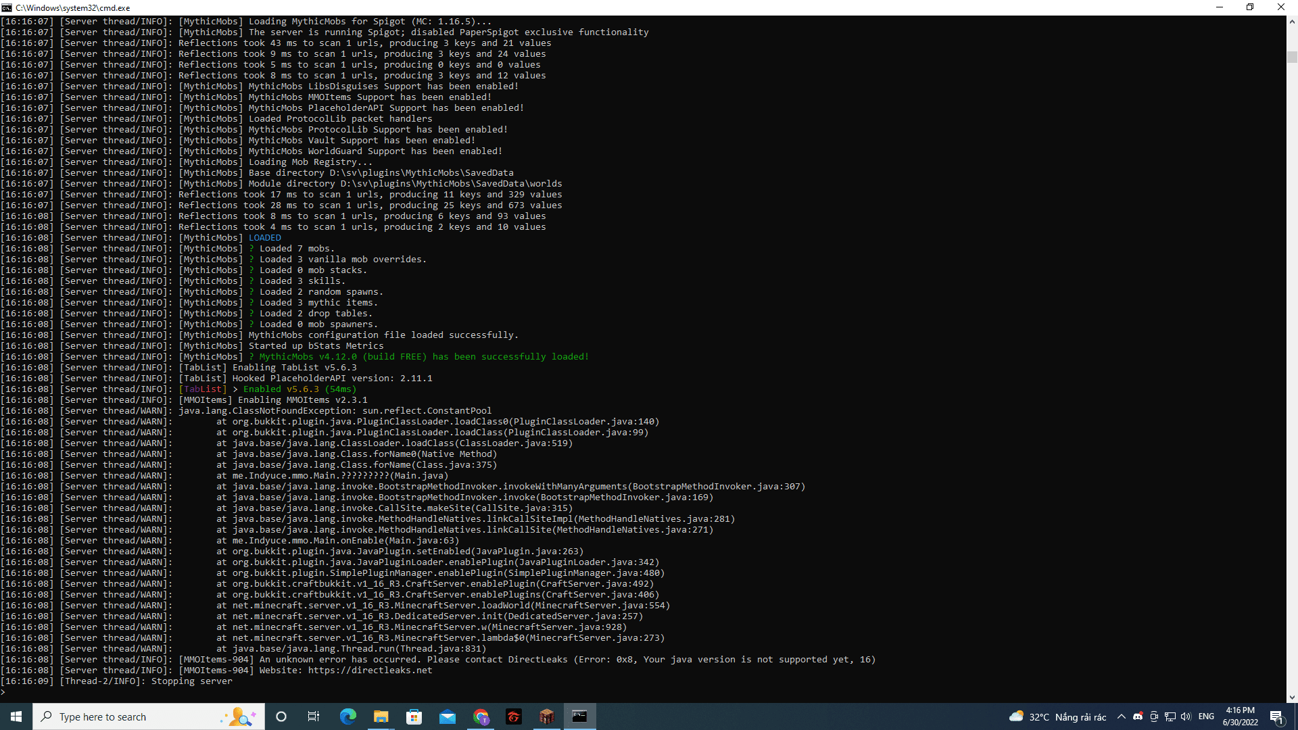Click the cmd.exe title bar icon

click(x=7, y=7)
